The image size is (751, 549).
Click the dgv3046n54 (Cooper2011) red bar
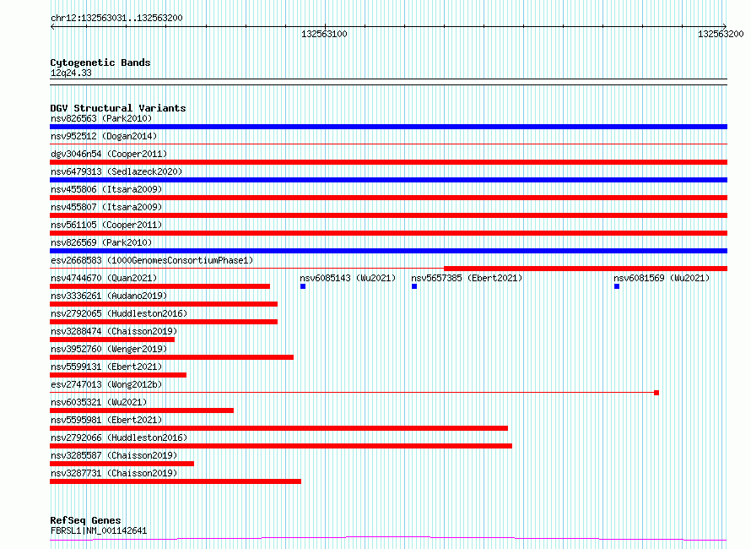(388, 162)
